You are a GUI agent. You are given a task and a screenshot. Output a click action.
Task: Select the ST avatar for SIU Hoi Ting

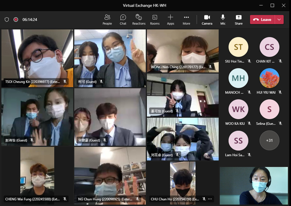(x=238, y=47)
